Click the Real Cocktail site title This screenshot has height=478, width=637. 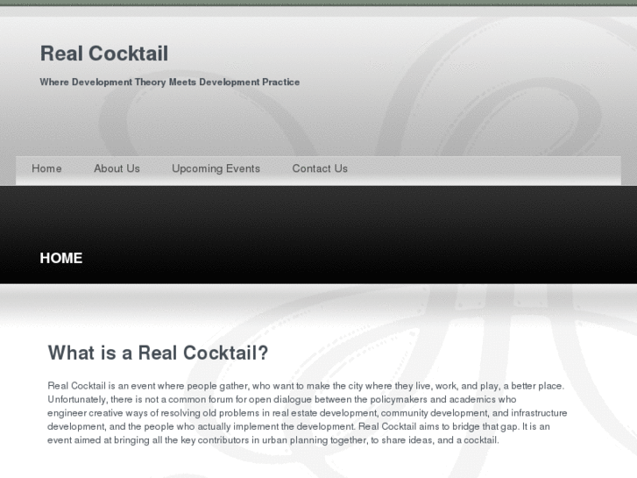tap(104, 54)
